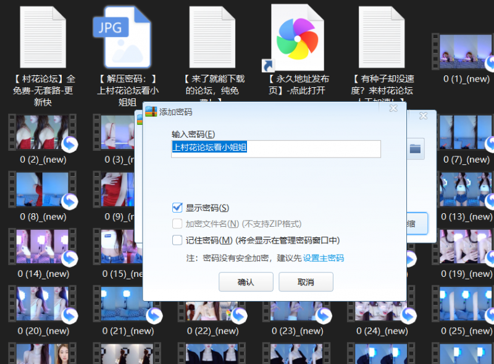Select the 村花论坛 全免费 text file icon
The width and height of the screenshot is (494, 364).
43,38
